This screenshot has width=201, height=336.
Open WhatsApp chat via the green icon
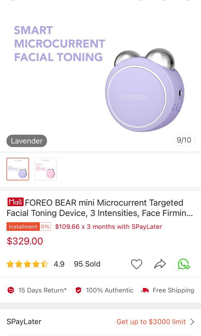click(184, 264)
